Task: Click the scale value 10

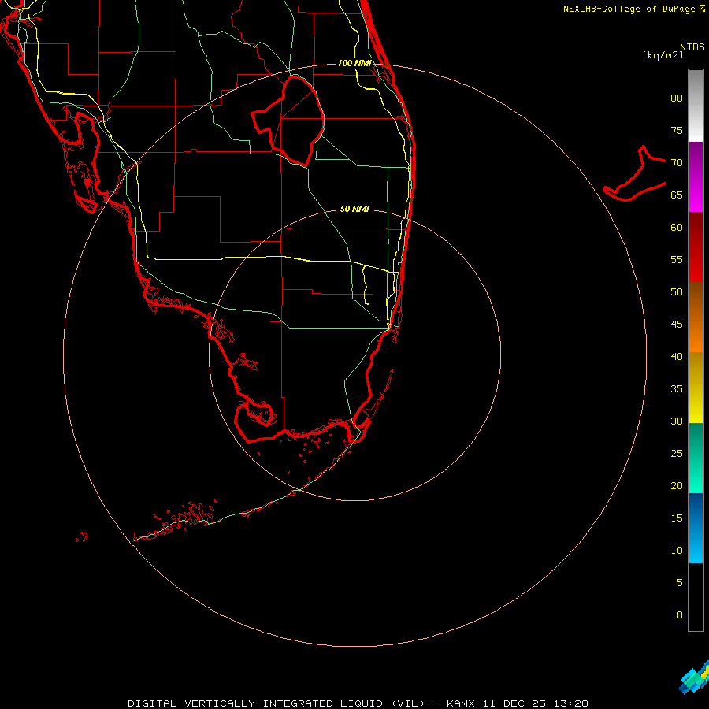Action: [677, 551]
